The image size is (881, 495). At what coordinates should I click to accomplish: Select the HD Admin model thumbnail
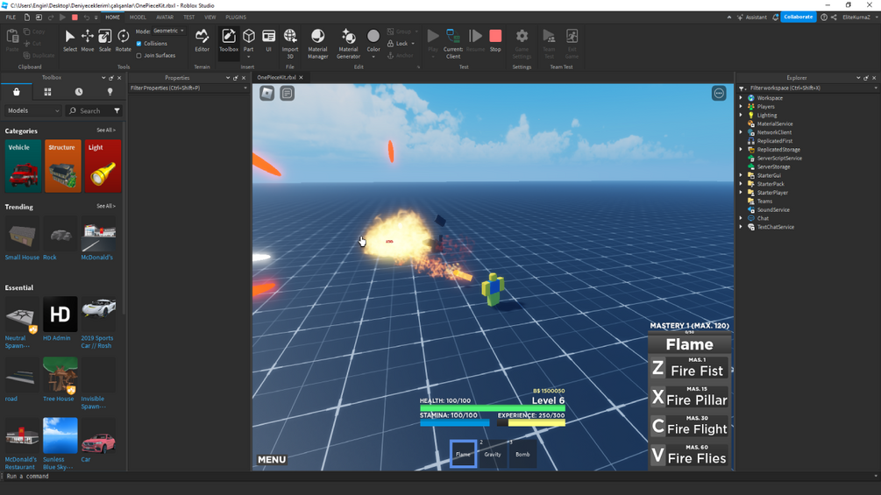pyautogui.click(x=60, y=315)
